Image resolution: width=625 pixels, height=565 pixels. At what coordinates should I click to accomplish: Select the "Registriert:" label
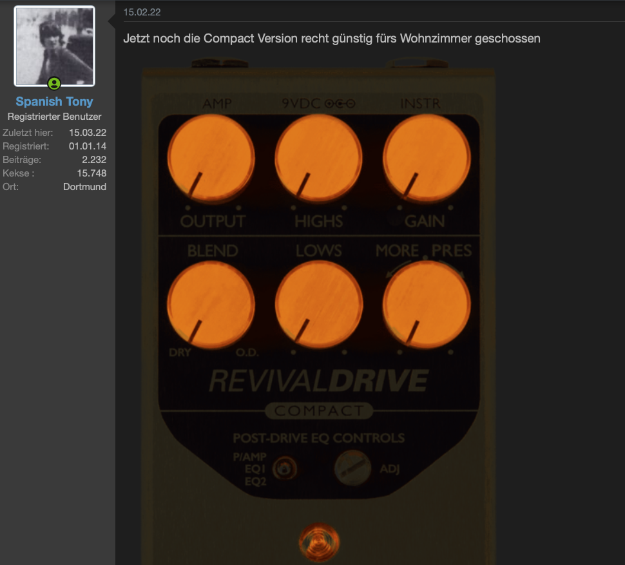pyautogui.click(x=26, y=146)
